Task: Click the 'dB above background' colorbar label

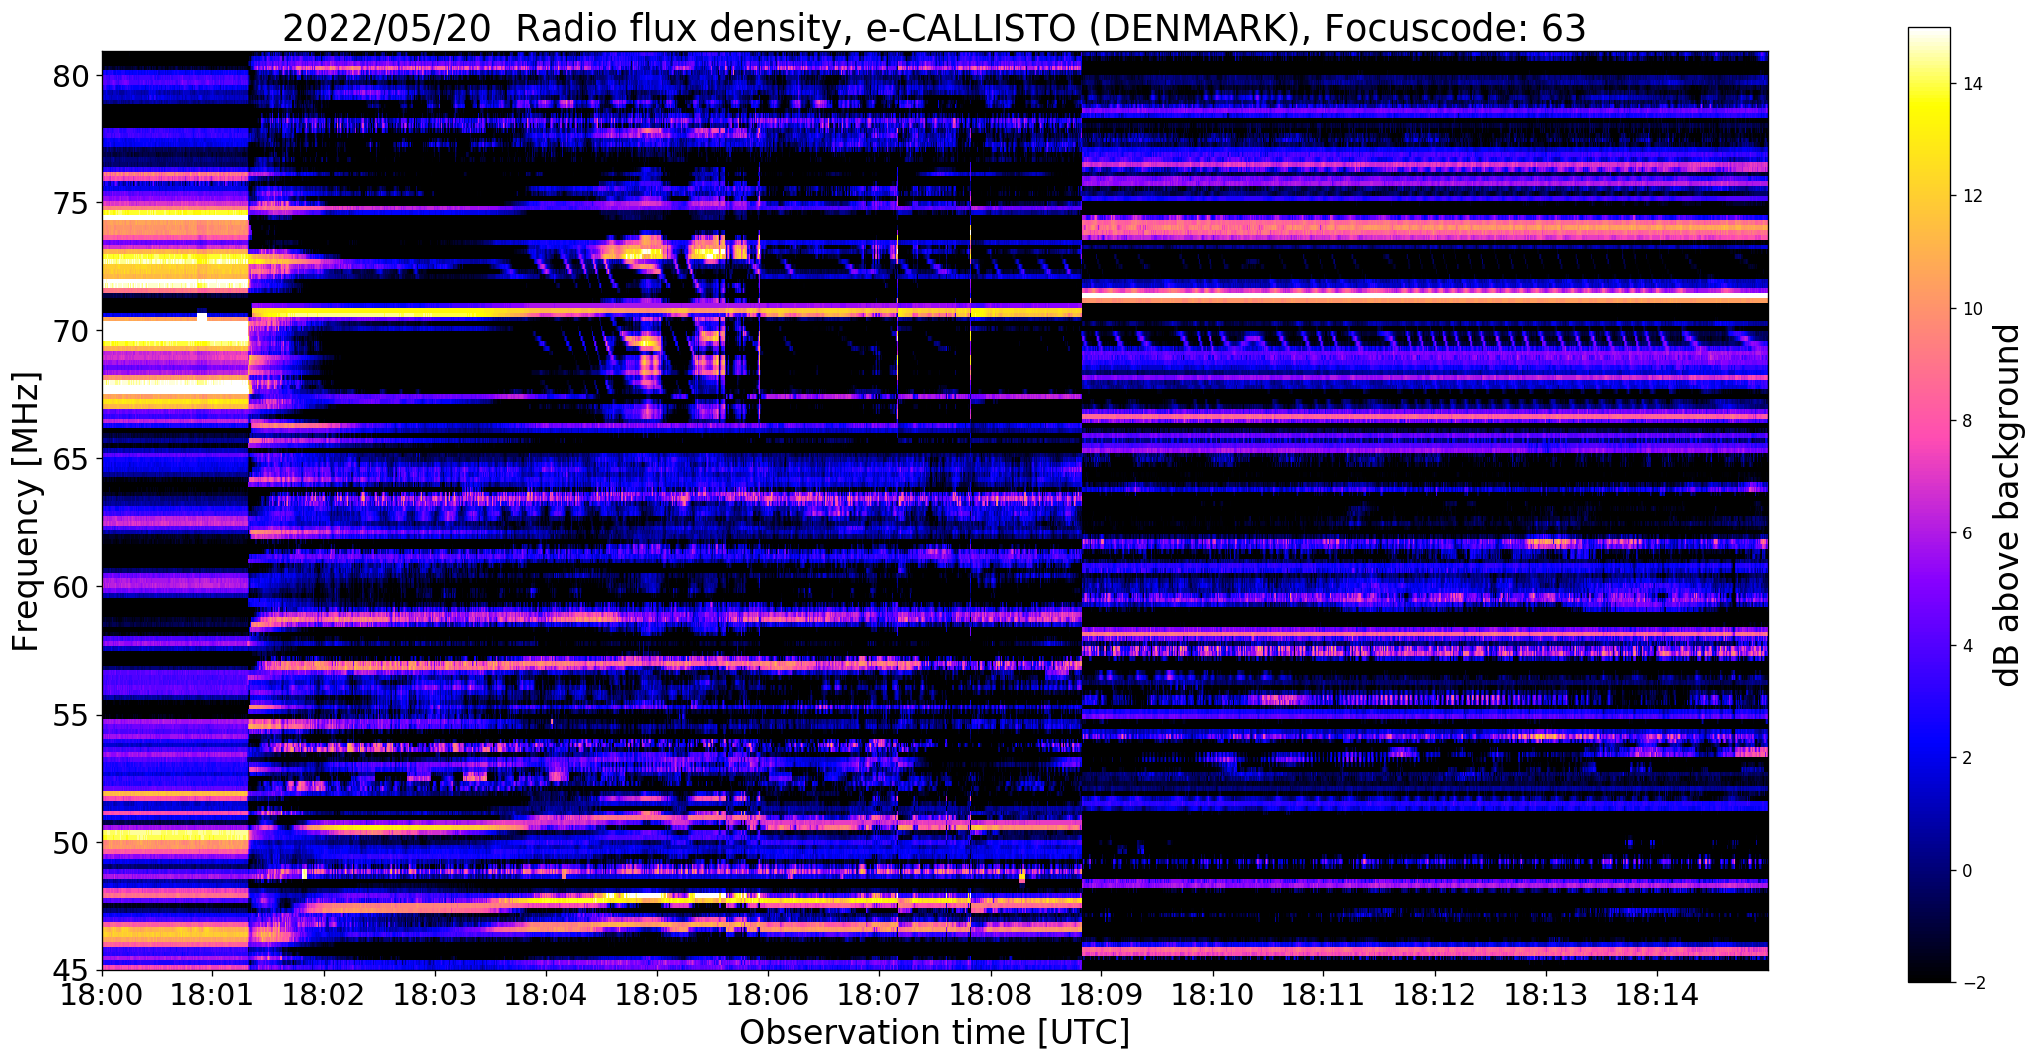Action: (x=2008, y=505)
